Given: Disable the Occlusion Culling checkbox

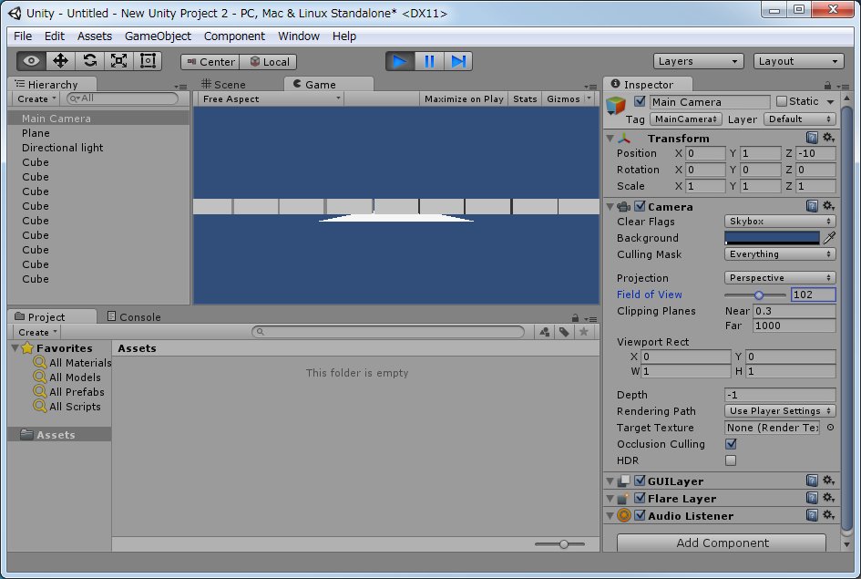Looking at the screenshot, I should point(730,444).
